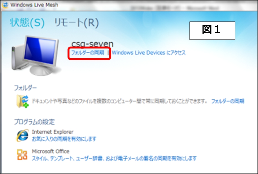Click the Microsoft Office icon
The width and height of the screenshot is (258, 174).
(x=22, y=154)
